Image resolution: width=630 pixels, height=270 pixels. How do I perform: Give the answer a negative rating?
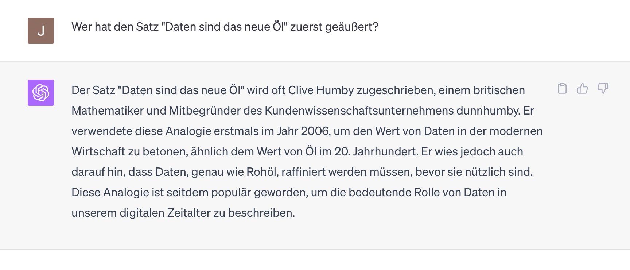coord(604,89)
